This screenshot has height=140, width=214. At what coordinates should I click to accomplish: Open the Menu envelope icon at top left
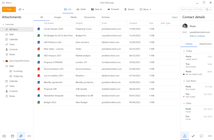3,3
